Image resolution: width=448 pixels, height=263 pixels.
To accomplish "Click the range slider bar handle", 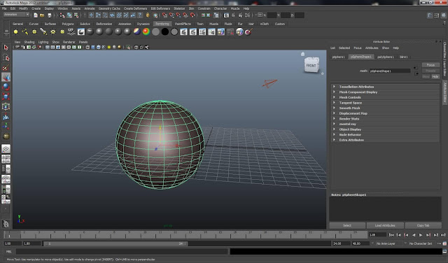I will tap(115, 243).
